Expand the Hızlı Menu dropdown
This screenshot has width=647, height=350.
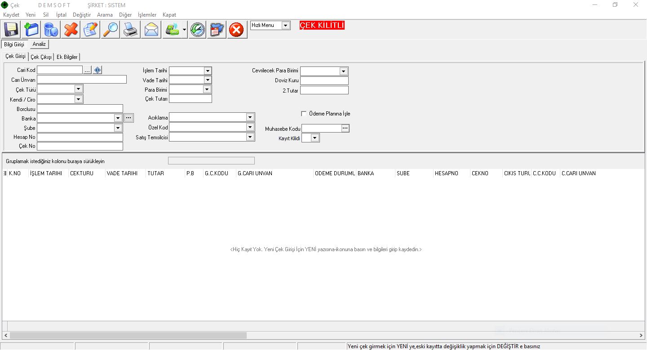[286, 26]
